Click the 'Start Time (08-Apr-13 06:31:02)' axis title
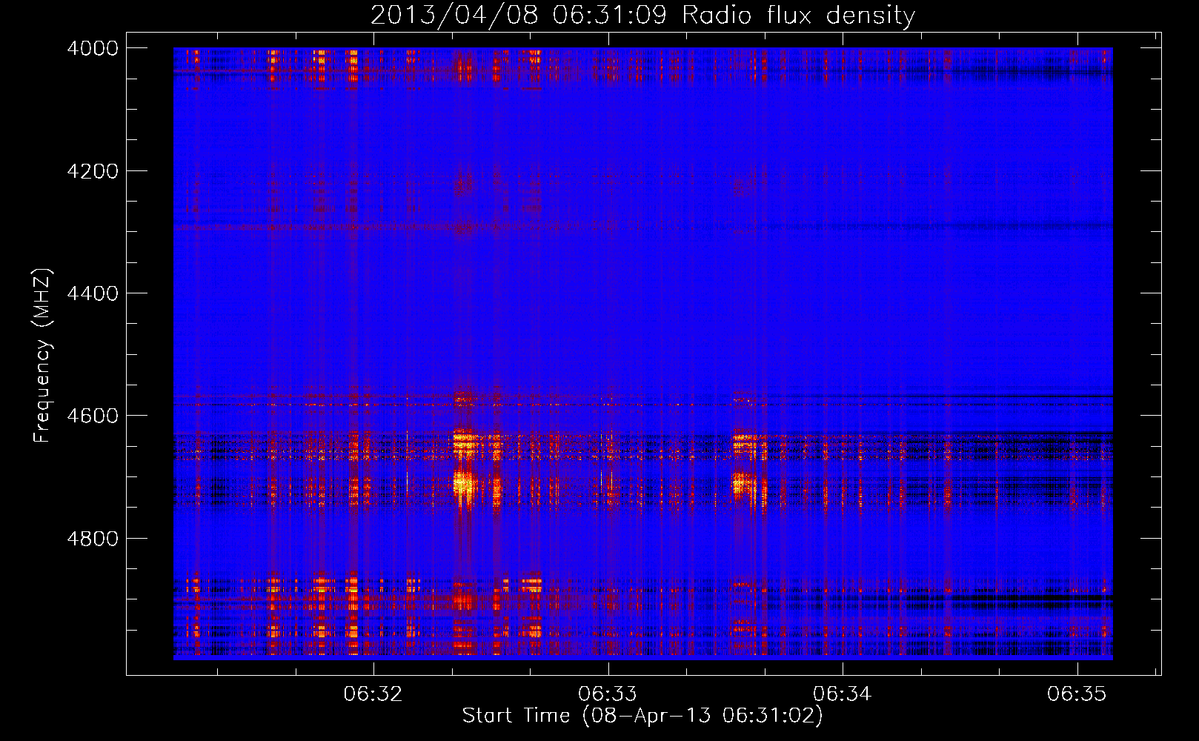Viewport: 1199px width, 741px height. pyautogui.click(x=642, y=716)
